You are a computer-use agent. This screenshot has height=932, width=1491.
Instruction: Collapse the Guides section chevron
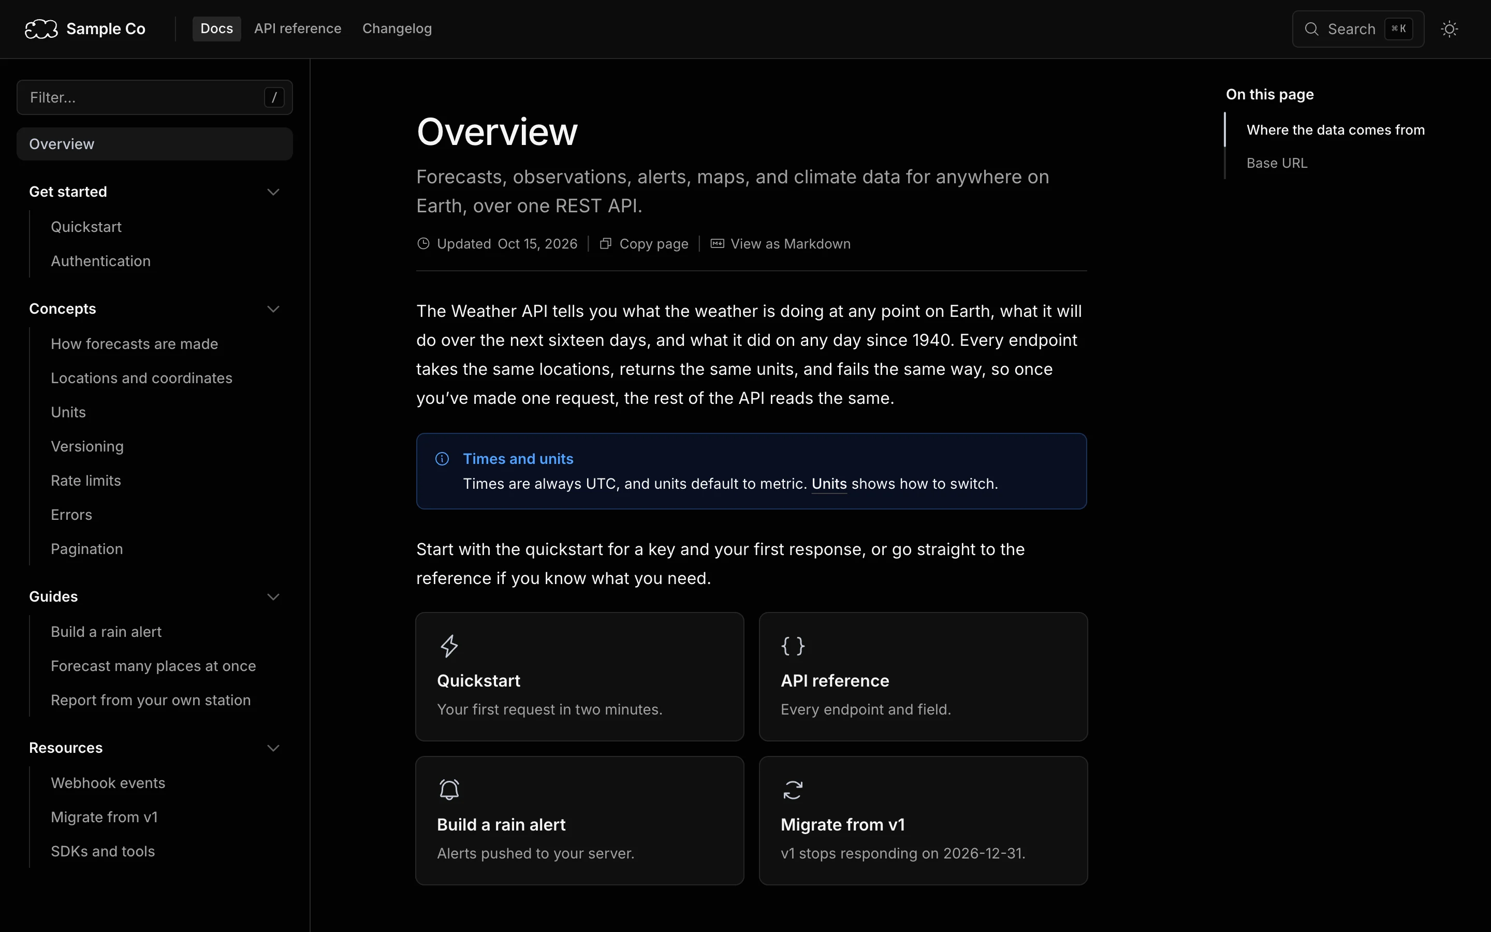point(273,596)
